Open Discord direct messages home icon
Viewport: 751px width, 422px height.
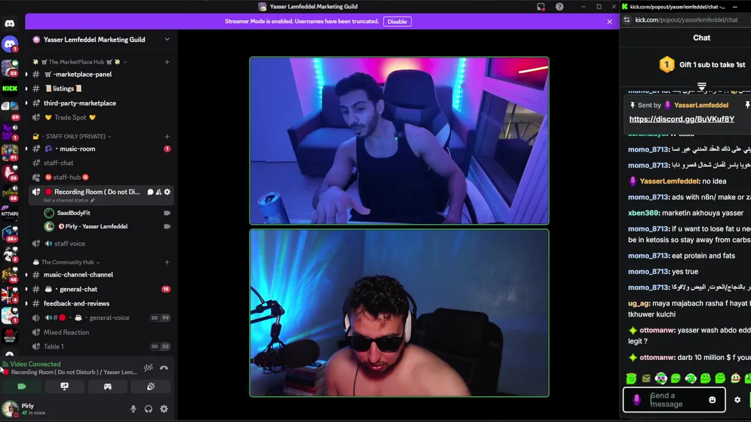[9, 23]
